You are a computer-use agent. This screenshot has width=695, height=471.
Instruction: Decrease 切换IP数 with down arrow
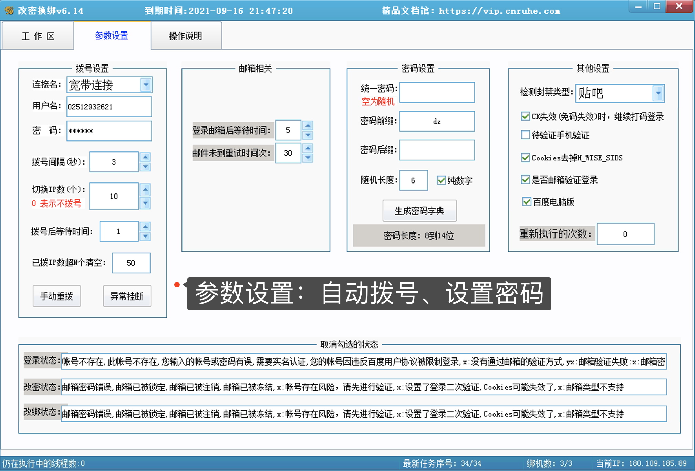point(145,203)
